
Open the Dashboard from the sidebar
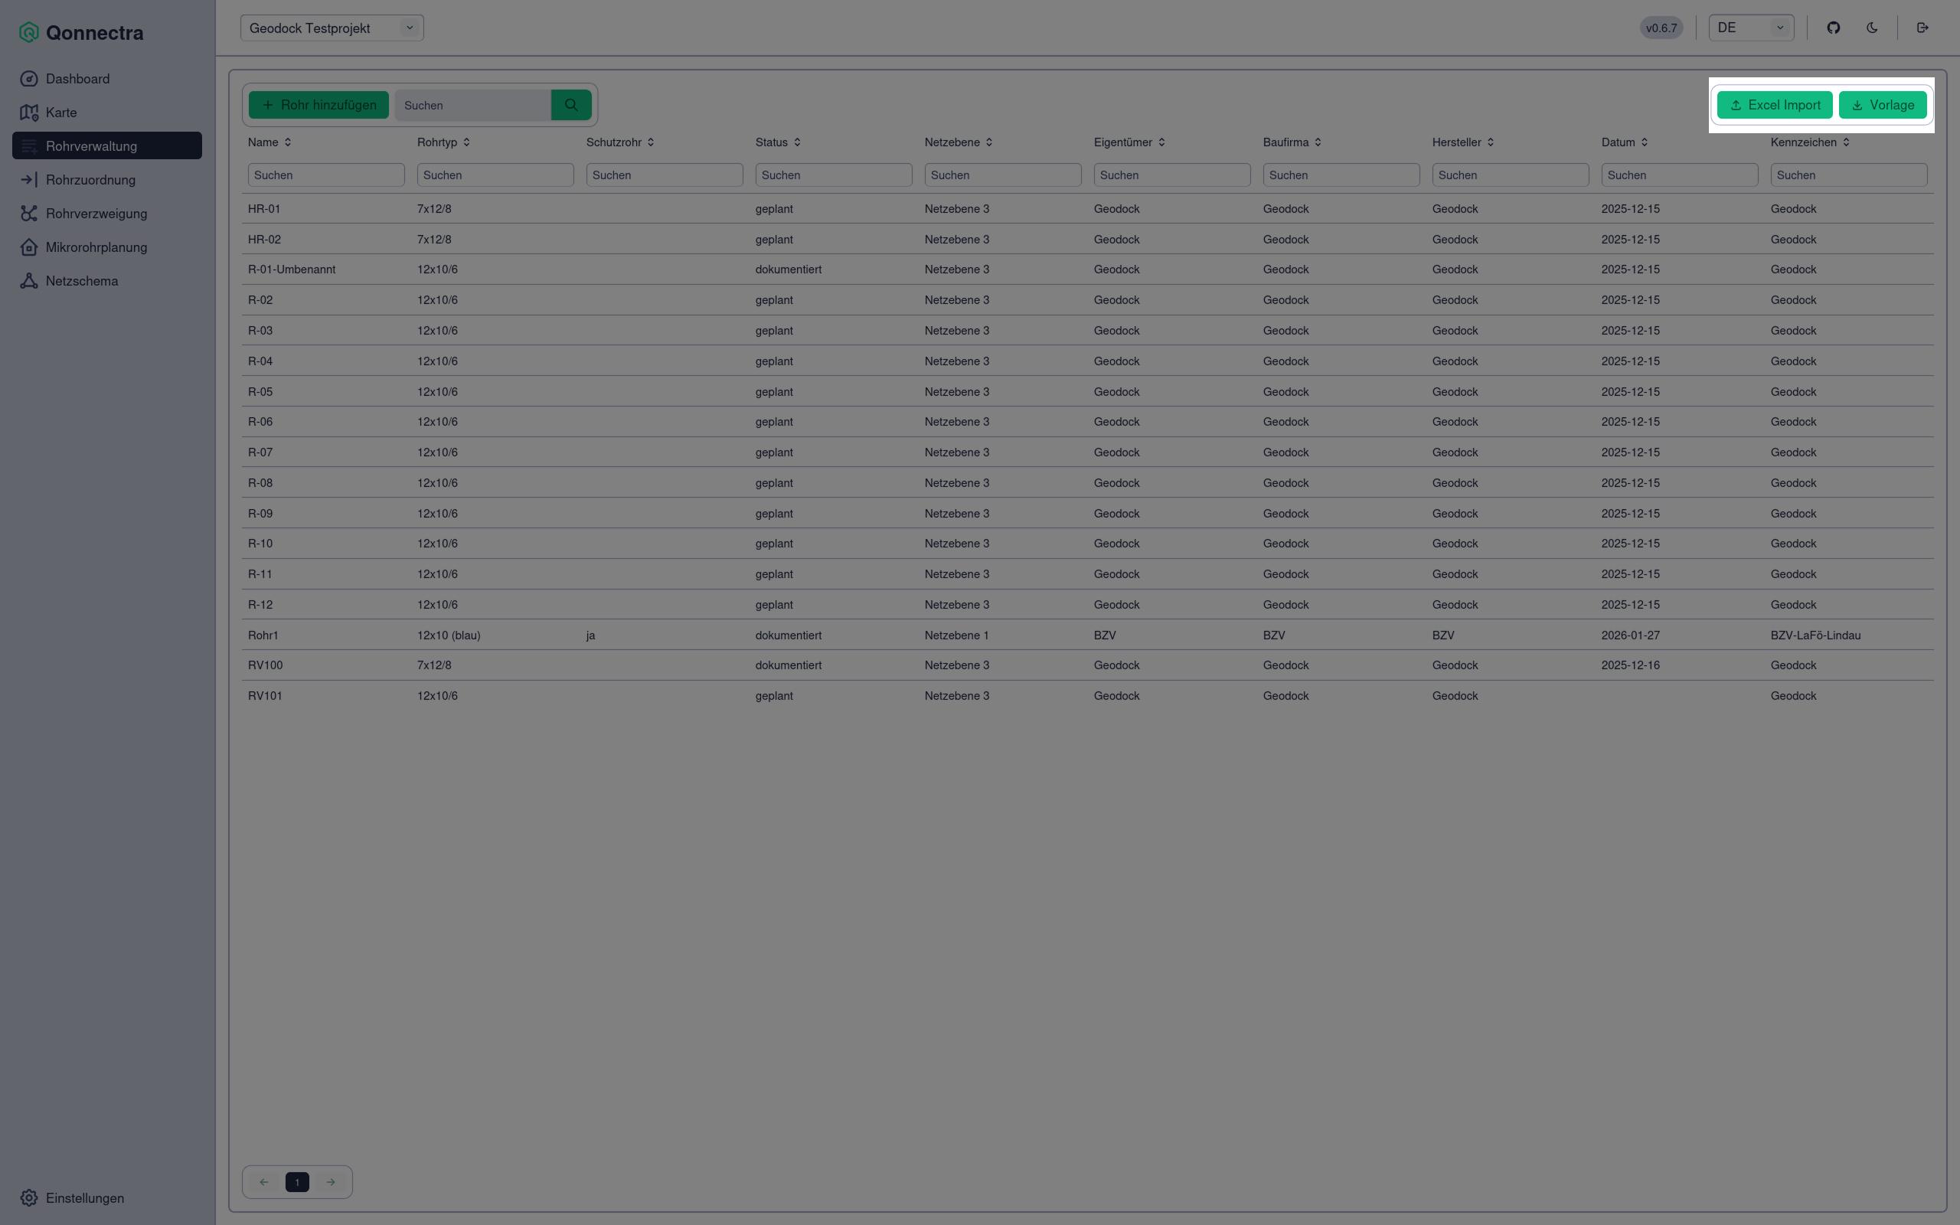[x=78, y=79]
